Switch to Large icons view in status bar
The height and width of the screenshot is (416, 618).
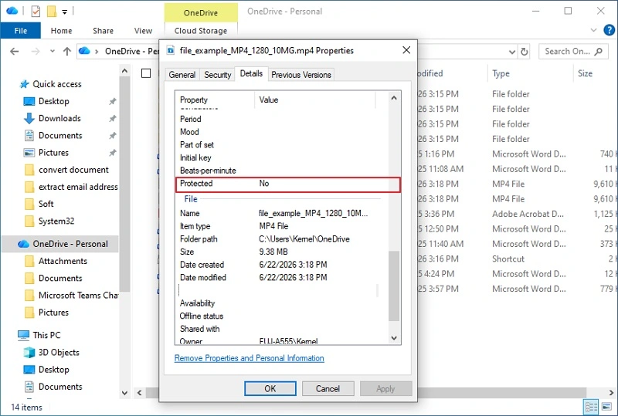(606, 407)
